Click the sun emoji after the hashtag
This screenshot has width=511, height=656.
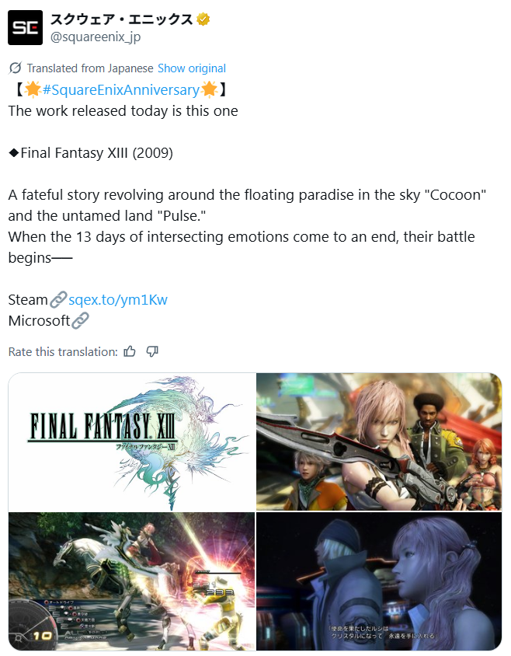[x=209, y=89]
